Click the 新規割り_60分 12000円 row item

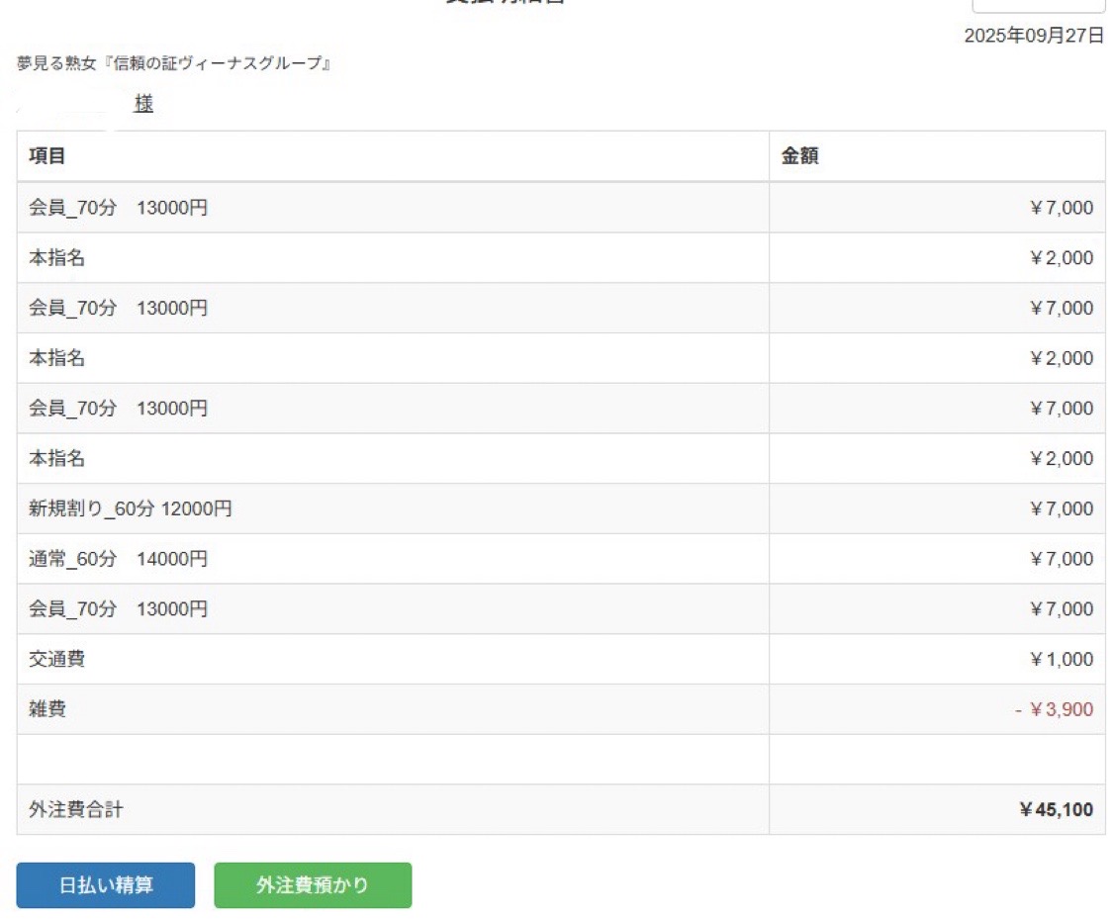(130, 509)
